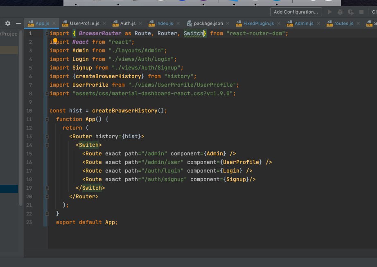Click the Stop square icon in toolbar

361,12
